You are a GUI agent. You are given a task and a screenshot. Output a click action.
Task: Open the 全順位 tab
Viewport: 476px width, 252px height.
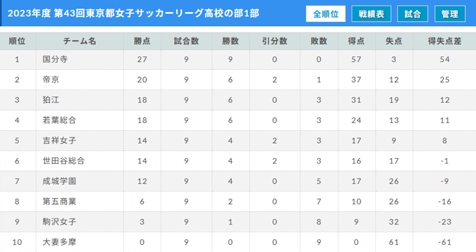(325, 14)
